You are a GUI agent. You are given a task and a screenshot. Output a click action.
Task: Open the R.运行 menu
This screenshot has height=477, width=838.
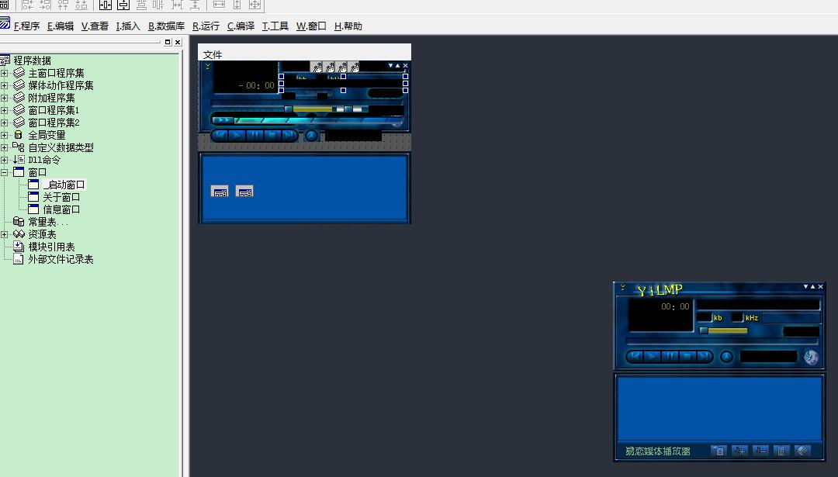tap(206, 26)
